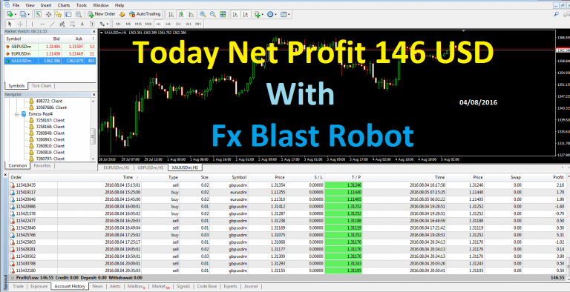Open the EURUSDm,H1 chart tab
Screen dimensions: 570x292
[x=116, y=167]
